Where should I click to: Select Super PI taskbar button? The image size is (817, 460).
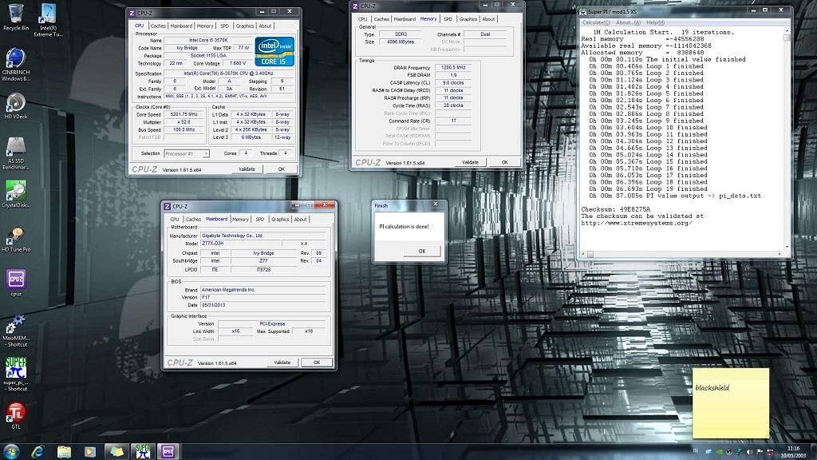pyautogui.click(x=142, y=452)
